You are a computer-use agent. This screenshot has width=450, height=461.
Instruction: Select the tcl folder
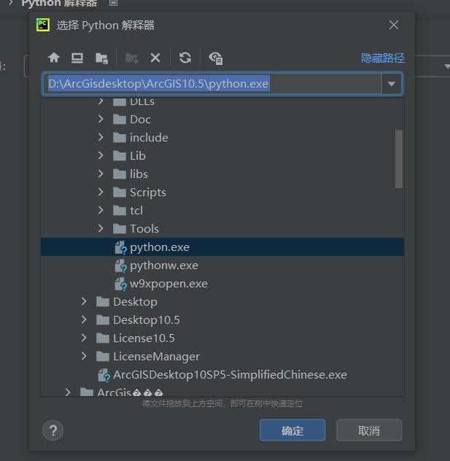222,211
